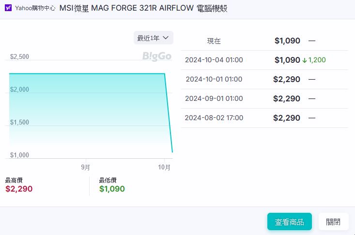Open the 最近1年 time range dropdown

[153, 38]
